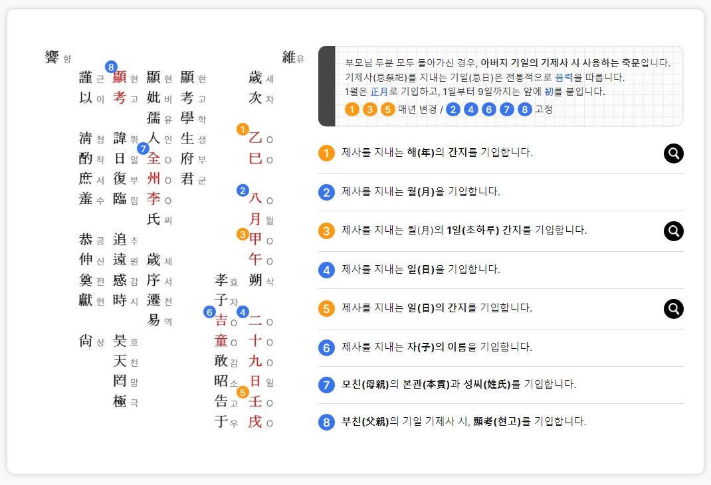Click the red 全 character in the 축문
Image resolution: width=711 pixels, height=485 pixels.
(153, 158)
